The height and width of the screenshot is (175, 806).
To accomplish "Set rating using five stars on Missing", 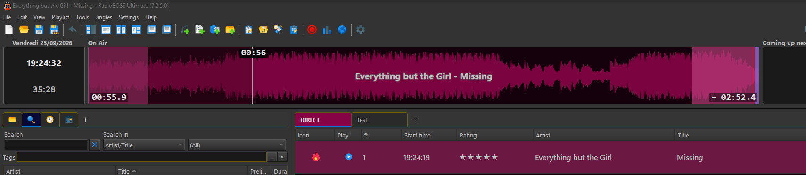I will tap(478, 157).
